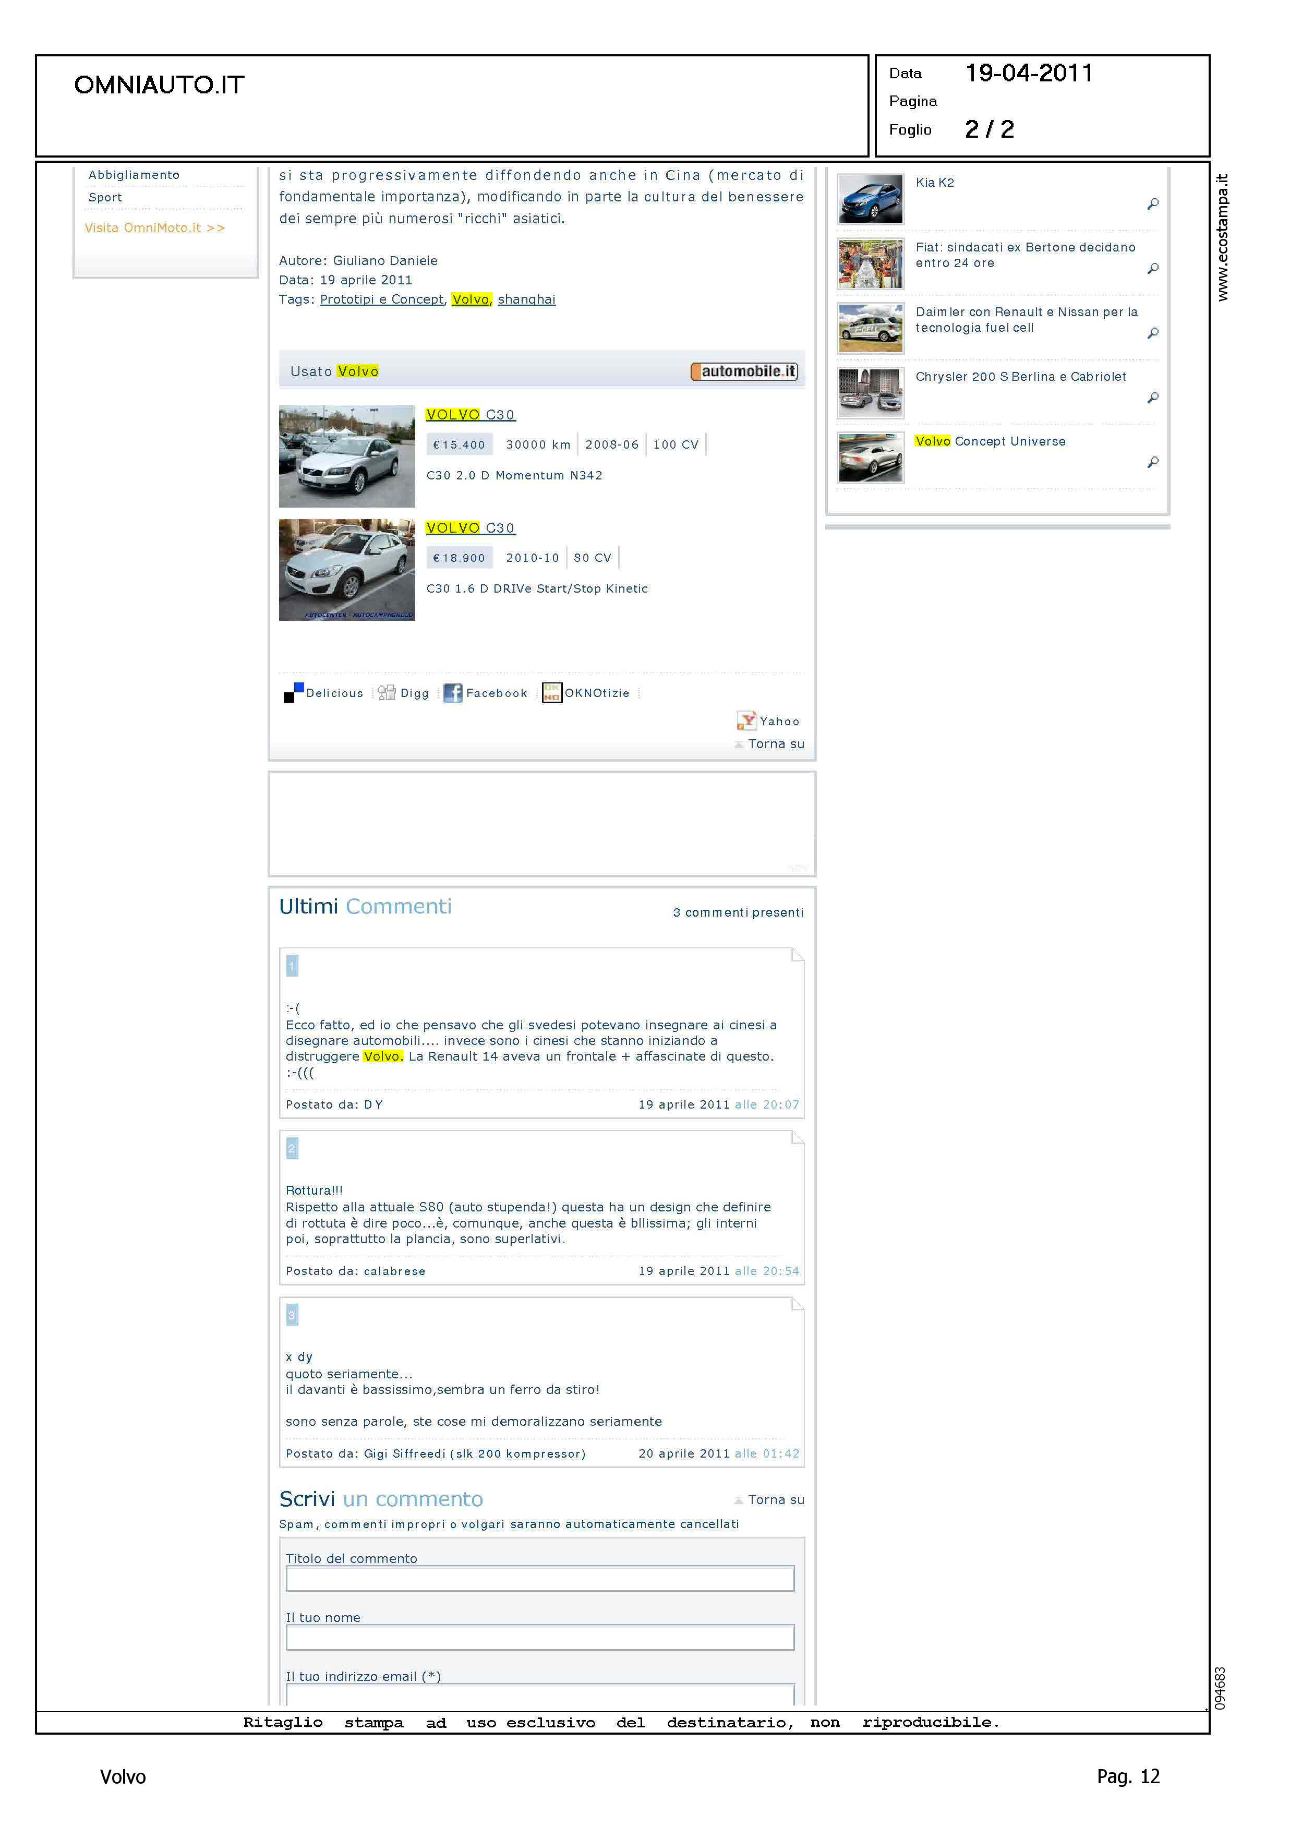1302x1827 pixels.
Task: Share via the Facebook icon
Action: 453,693
